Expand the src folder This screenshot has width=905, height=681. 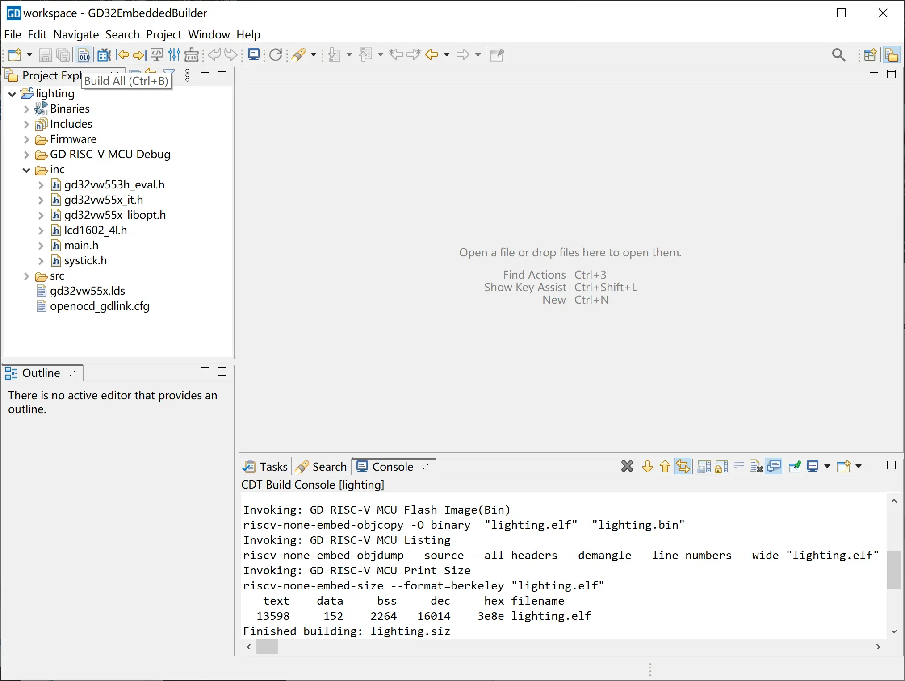pyautogui.click(x=26, y=276)
